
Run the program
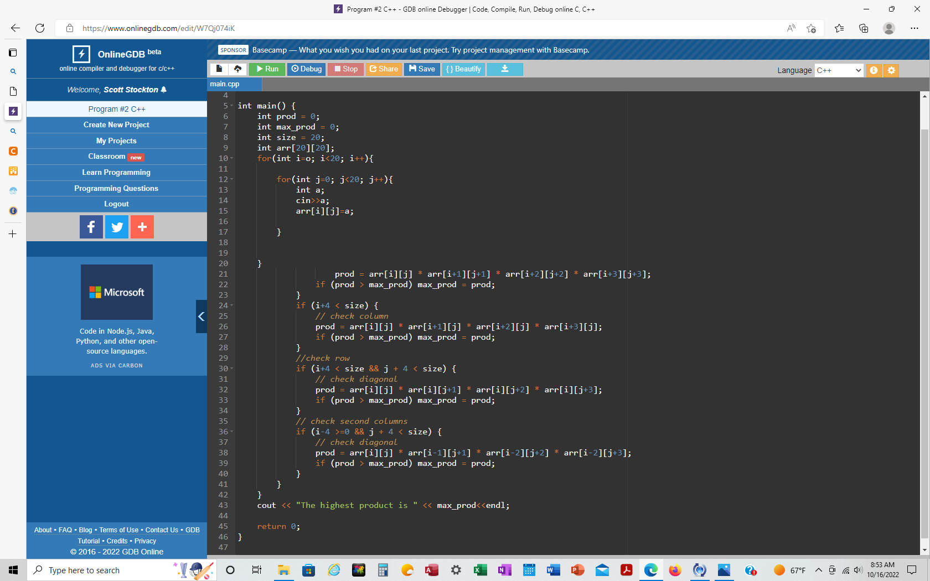(267, 69)
